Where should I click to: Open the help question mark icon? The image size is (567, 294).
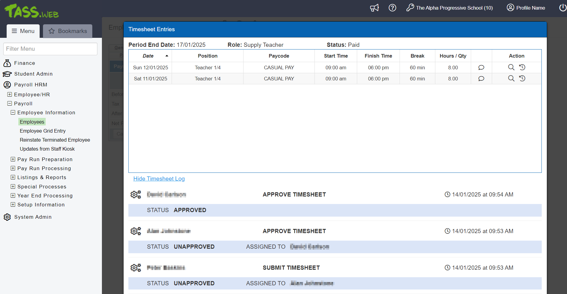point(392,8)
